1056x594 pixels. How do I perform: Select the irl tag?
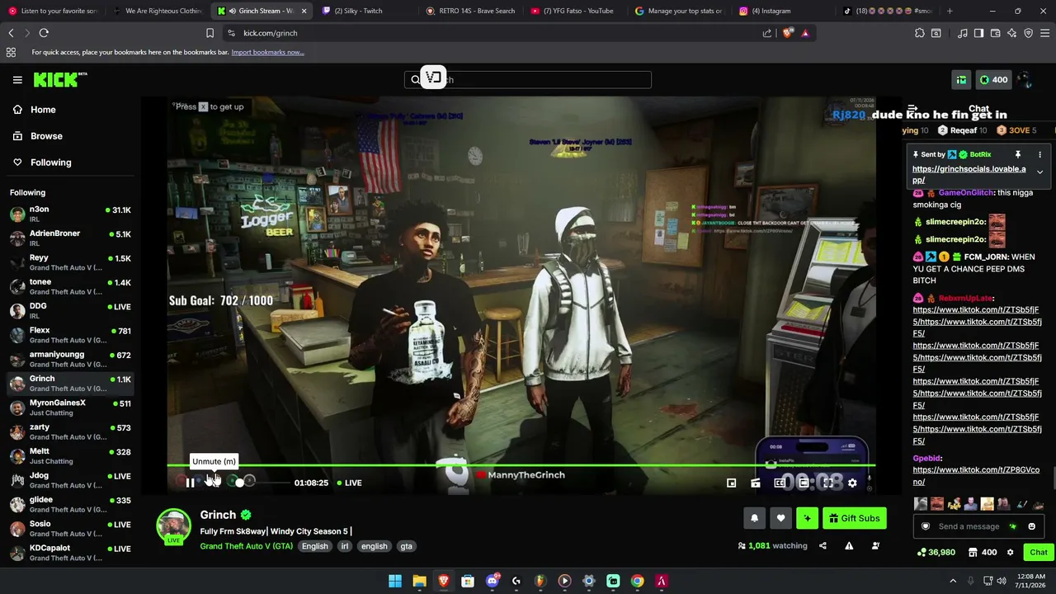point(345,546)
